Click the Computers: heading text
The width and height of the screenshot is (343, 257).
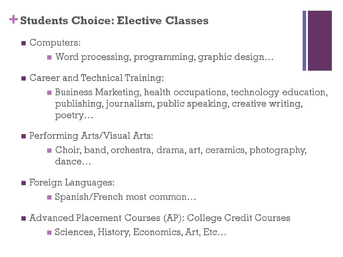pyautogui.click(x=55, y=43)
